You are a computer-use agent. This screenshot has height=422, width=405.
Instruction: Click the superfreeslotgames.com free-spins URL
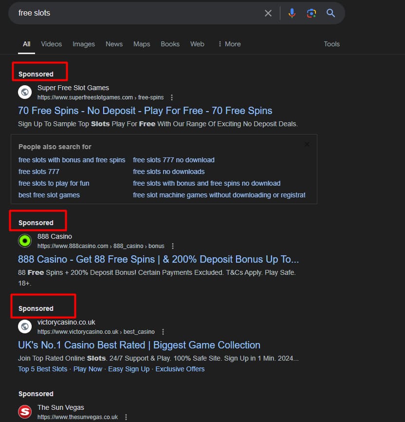click(100, 97)
